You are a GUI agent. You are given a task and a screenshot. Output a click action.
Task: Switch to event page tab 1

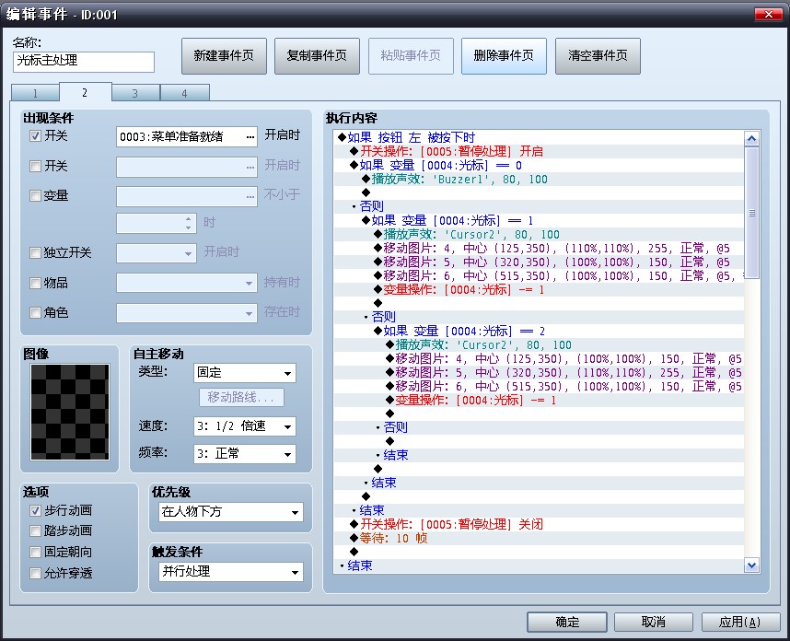[x=35, y=93]
